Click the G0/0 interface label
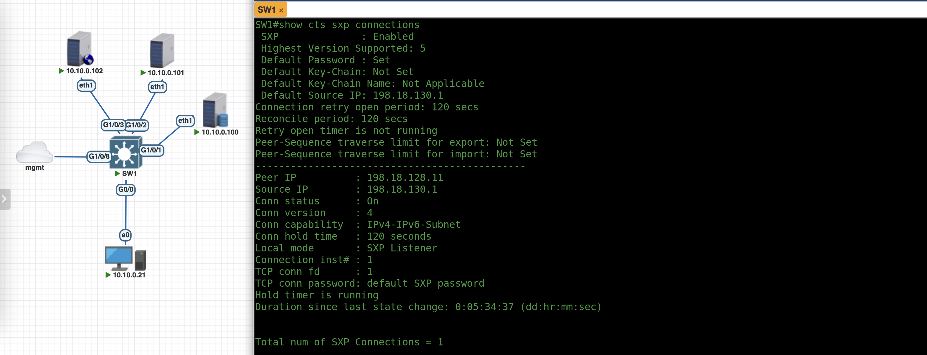927x355 pixels. click(126, 189)
